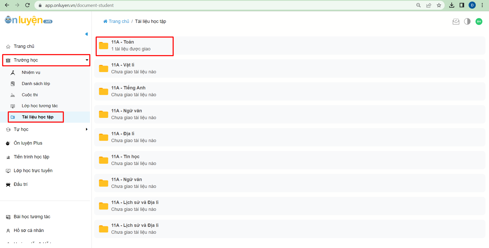Click the Ôn luyện Plus icon

[8, 143]
